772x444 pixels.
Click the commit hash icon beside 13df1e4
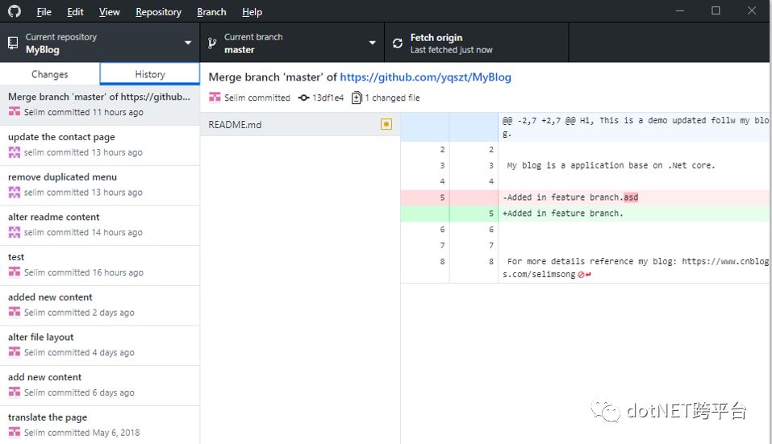pos(304,98)
